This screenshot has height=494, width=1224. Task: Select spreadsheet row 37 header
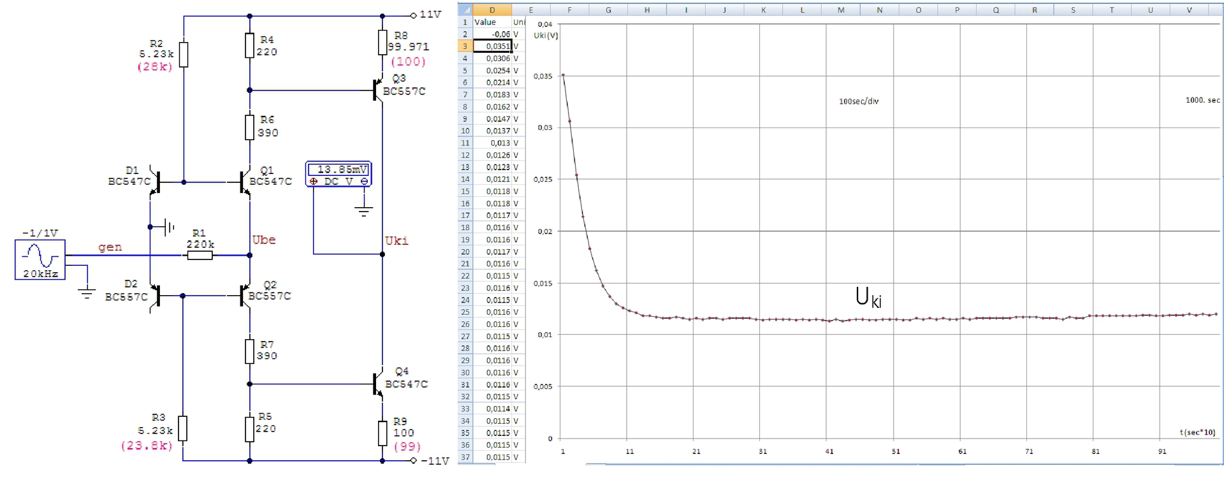(x=465, y=457)
